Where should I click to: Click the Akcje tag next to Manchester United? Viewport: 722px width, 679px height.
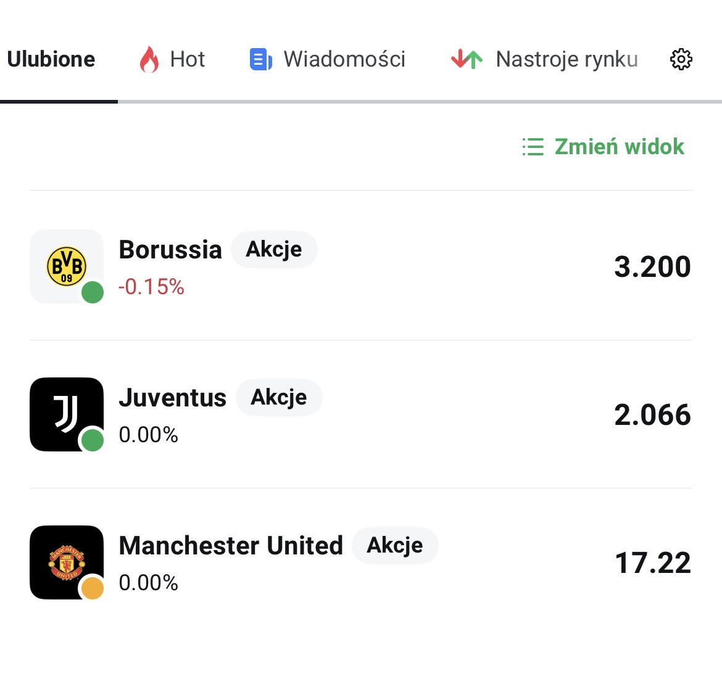point(395,545)
